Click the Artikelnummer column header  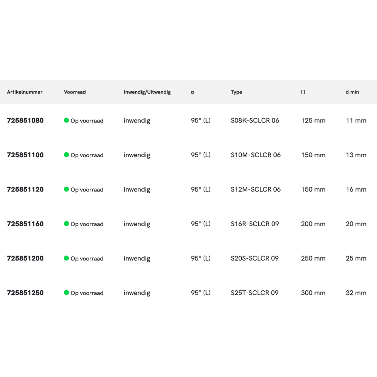point(25,92)
